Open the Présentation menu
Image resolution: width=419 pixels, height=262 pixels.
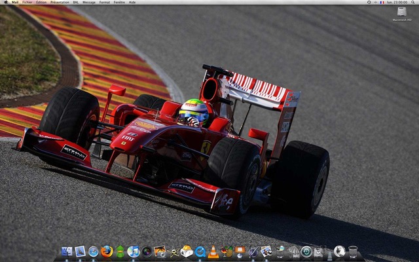[x=60, y=2]
